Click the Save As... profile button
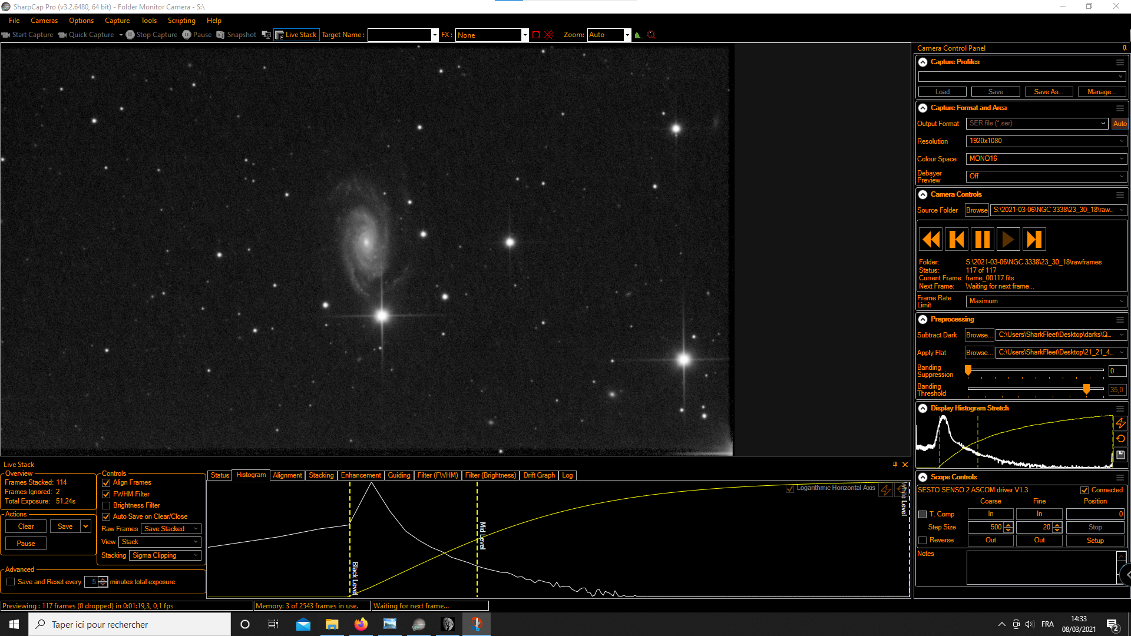Image resolution: width=1131 pixels, height=636 pixels. 1048,92
